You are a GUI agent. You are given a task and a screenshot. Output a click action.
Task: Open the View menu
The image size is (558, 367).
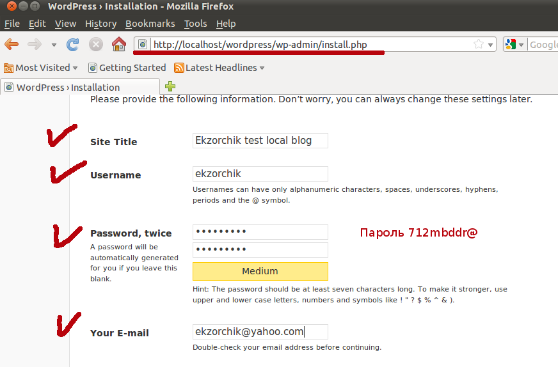click(65, 24)
